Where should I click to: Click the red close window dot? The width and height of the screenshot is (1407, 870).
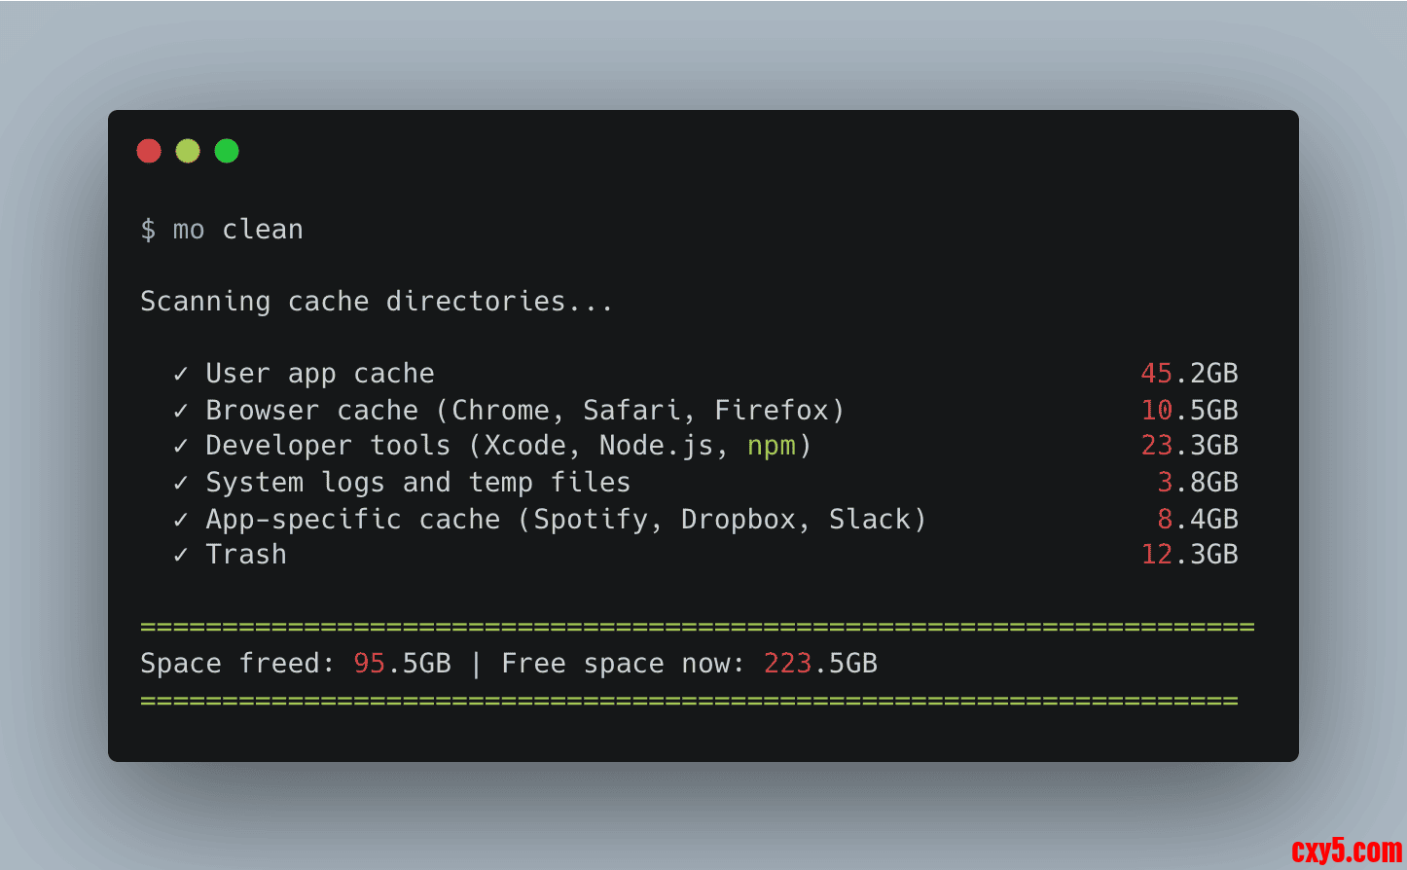tap(149, 151)
